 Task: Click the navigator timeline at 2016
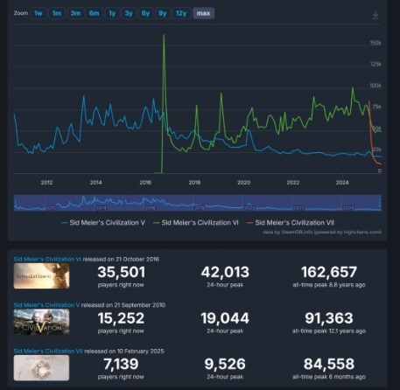[150, 208]
